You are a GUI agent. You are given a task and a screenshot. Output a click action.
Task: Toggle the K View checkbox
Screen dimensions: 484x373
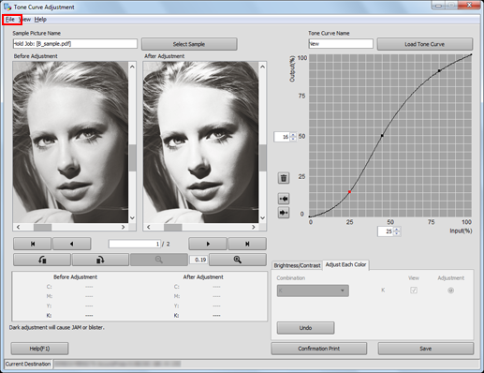point(414,291)
